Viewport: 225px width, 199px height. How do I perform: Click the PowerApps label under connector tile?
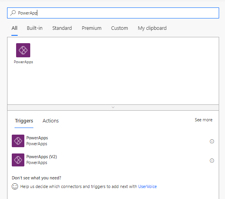pyautogui.click(x=24, y=62)
